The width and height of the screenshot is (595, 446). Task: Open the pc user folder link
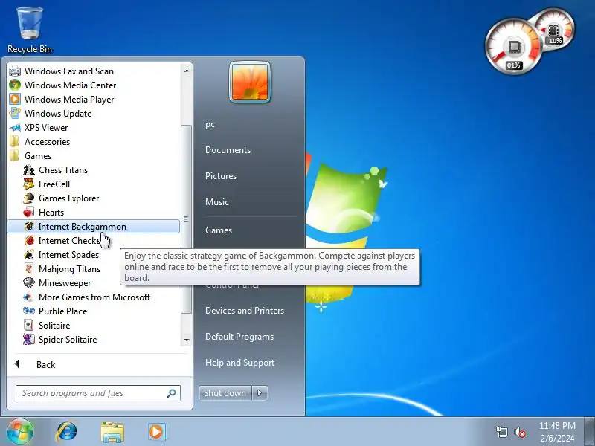(210, 124)
